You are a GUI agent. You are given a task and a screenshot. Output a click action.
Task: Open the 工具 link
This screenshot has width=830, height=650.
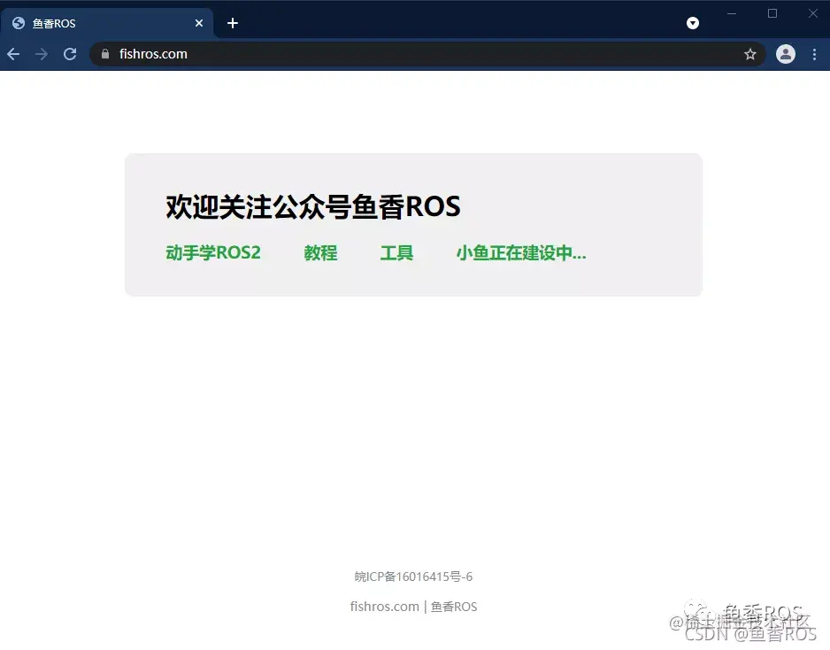(397, 253)
